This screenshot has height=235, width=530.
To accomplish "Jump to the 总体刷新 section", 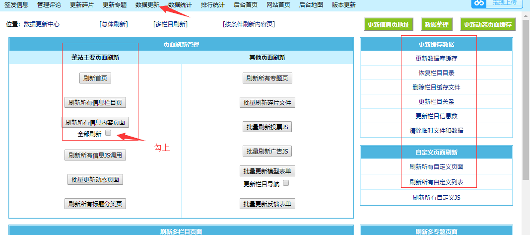I will click(x=114, y=24).
